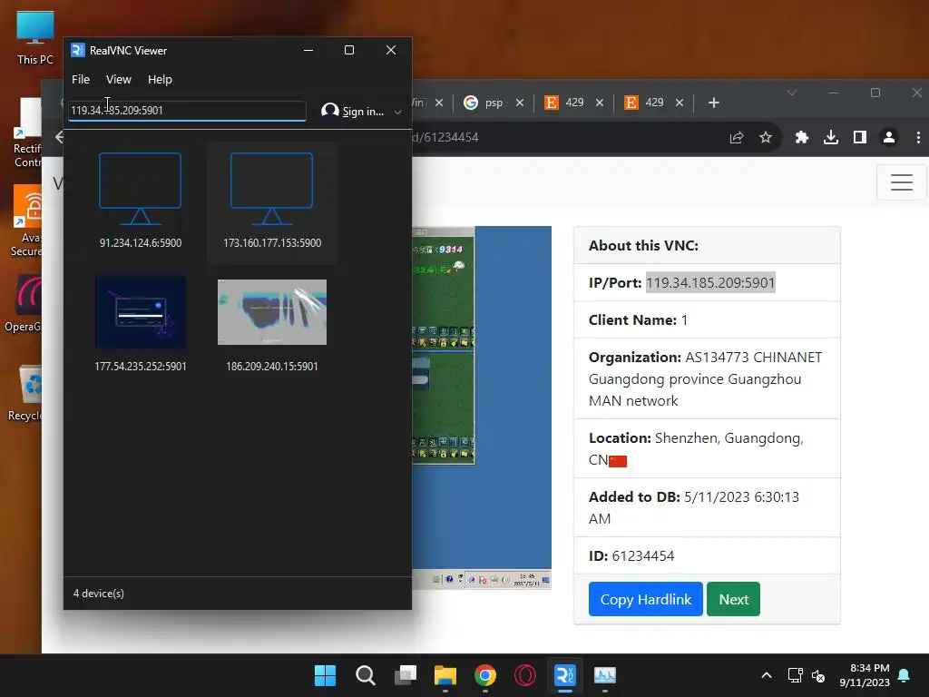Open the 186.209.240.15:5901 device thumbnail
Image resolution: width=929 pixels, height=697 pixels.
272,312
